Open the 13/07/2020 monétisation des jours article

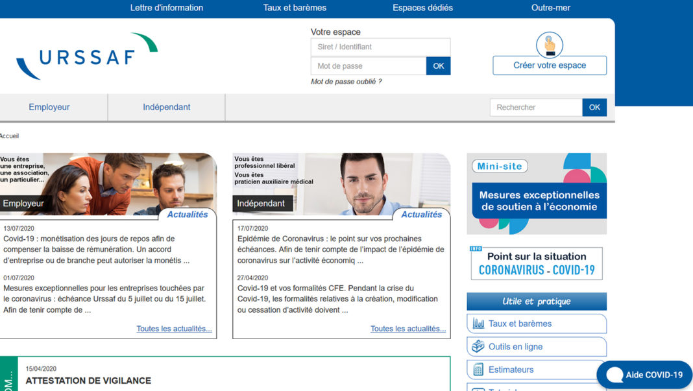[96, 250]
